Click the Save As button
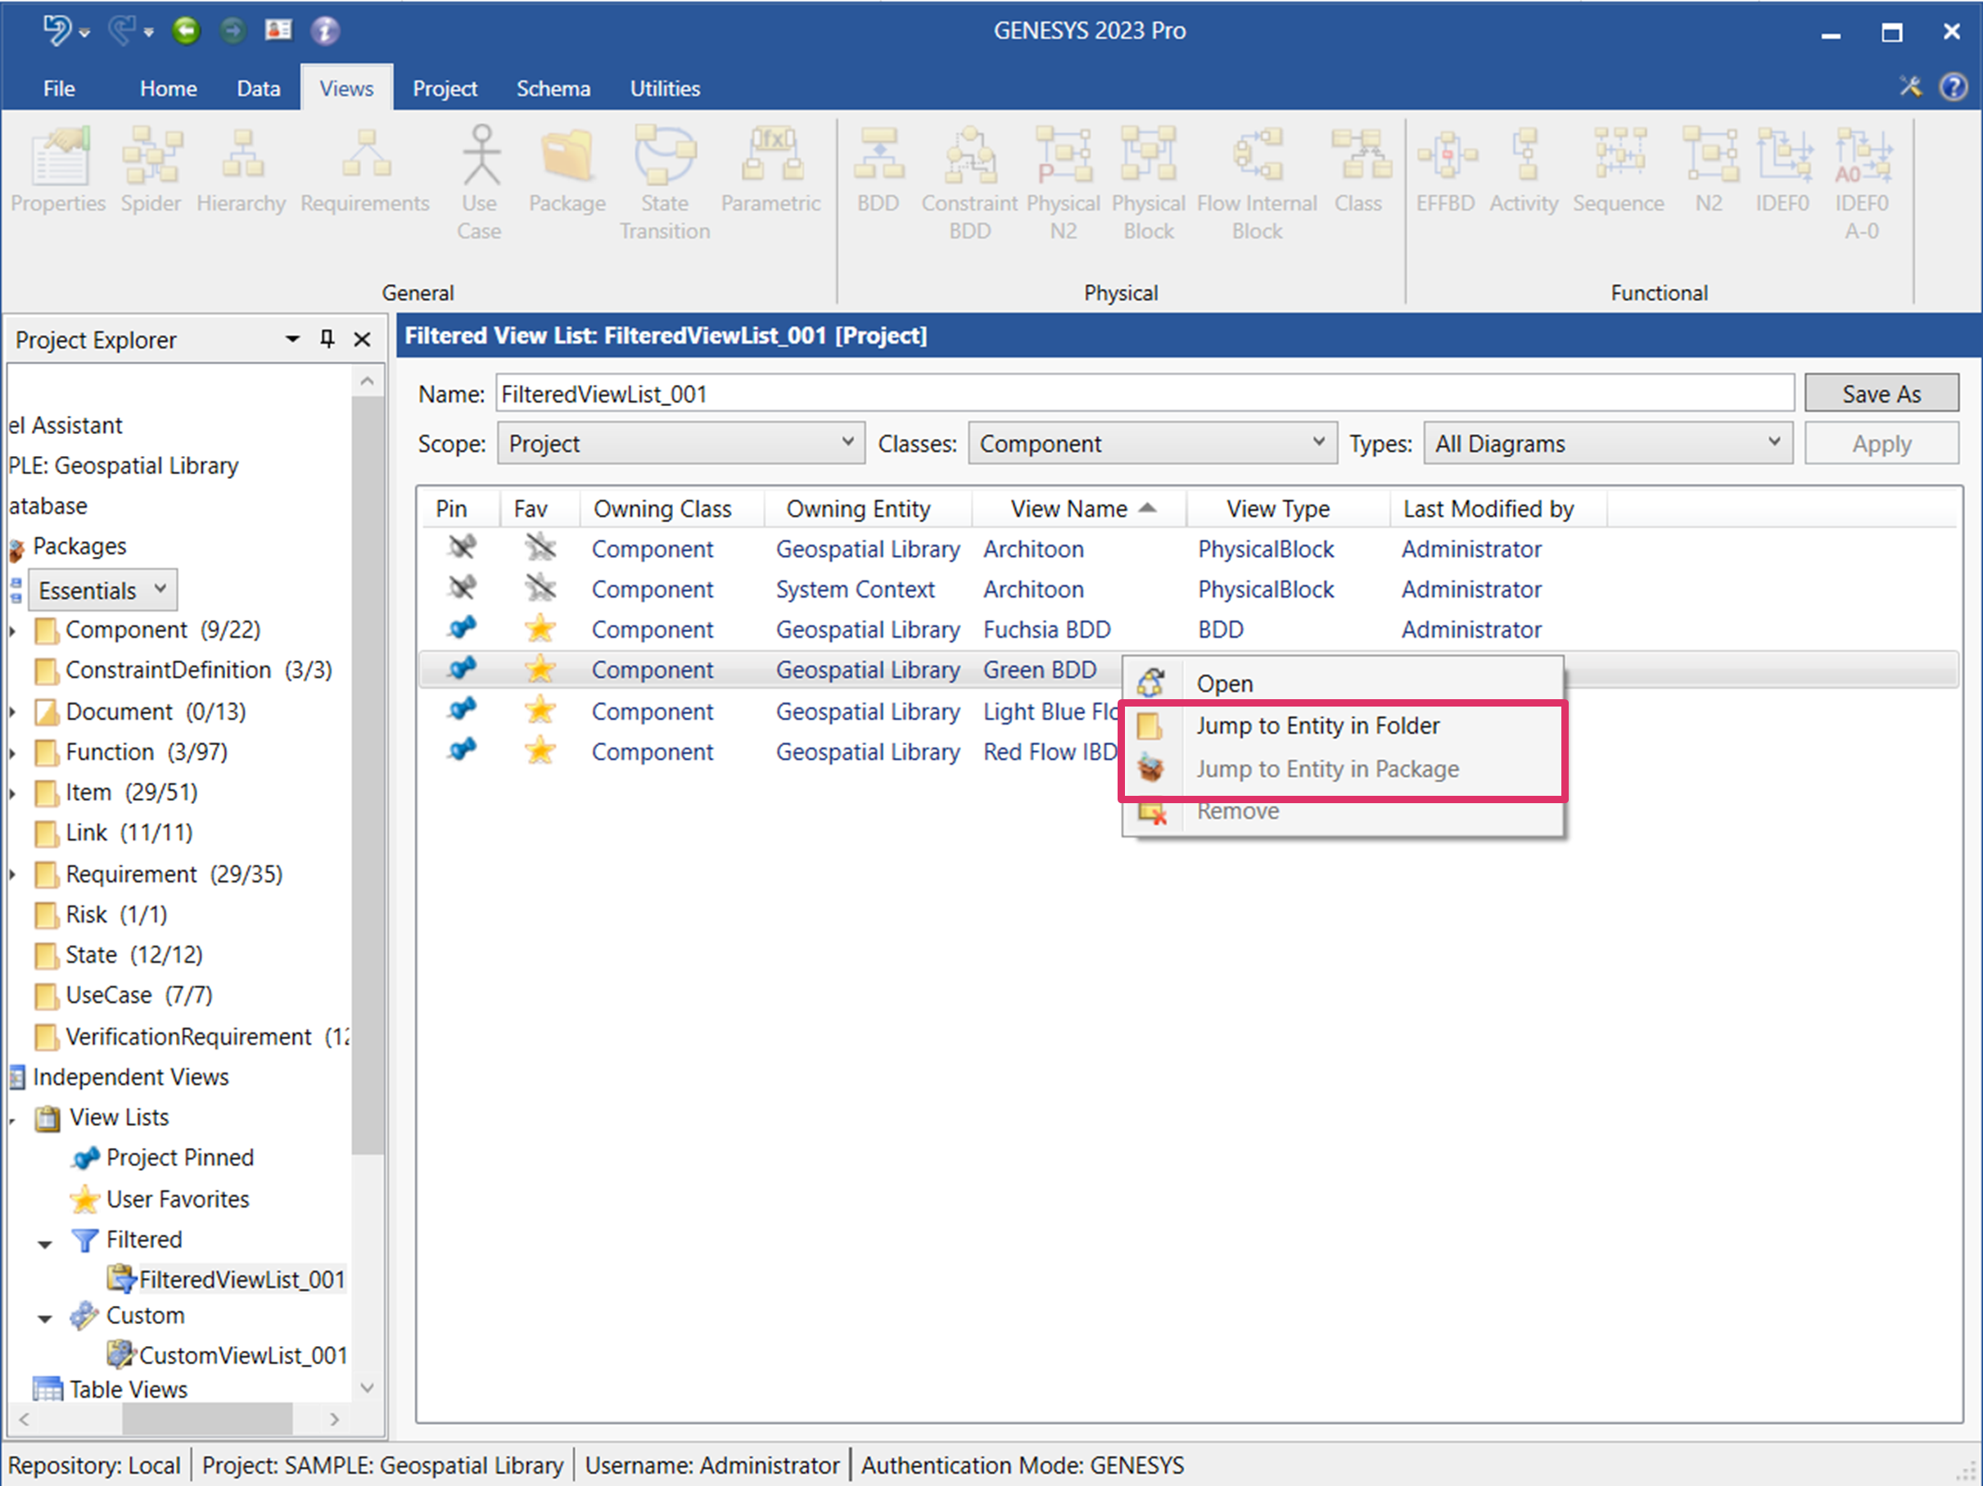The image size is (1983, 1486). [x=1880, y=394]
